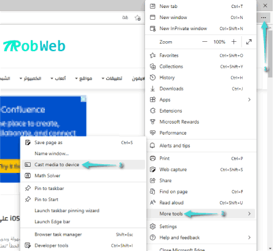Select Launch taskbar pinning wizard
This screenshot has width=274, height=251.
click(84, 210)
